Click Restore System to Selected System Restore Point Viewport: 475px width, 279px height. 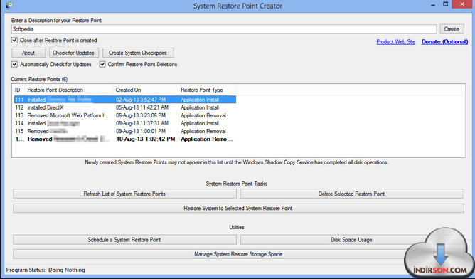[x=238, y=208]
